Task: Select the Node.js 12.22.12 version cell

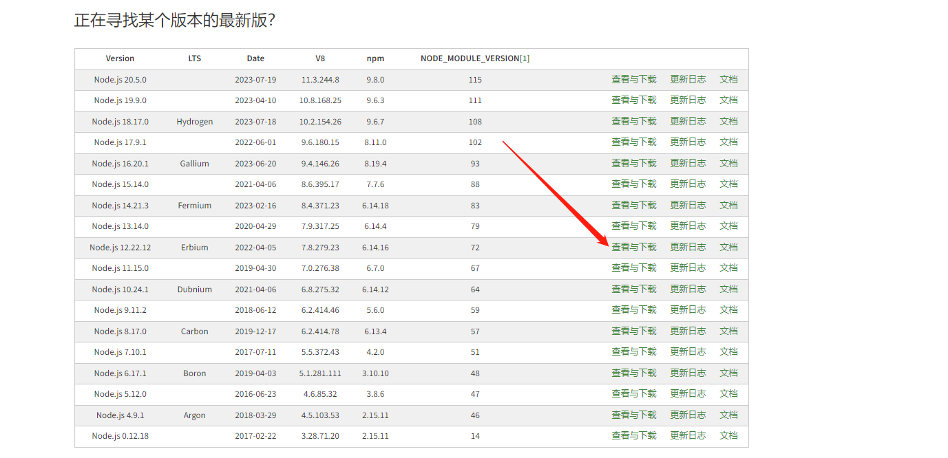Action: click(x=120, y=248)
